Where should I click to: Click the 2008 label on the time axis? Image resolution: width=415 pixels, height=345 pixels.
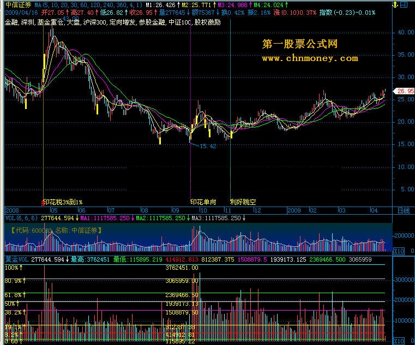[12, 210]
